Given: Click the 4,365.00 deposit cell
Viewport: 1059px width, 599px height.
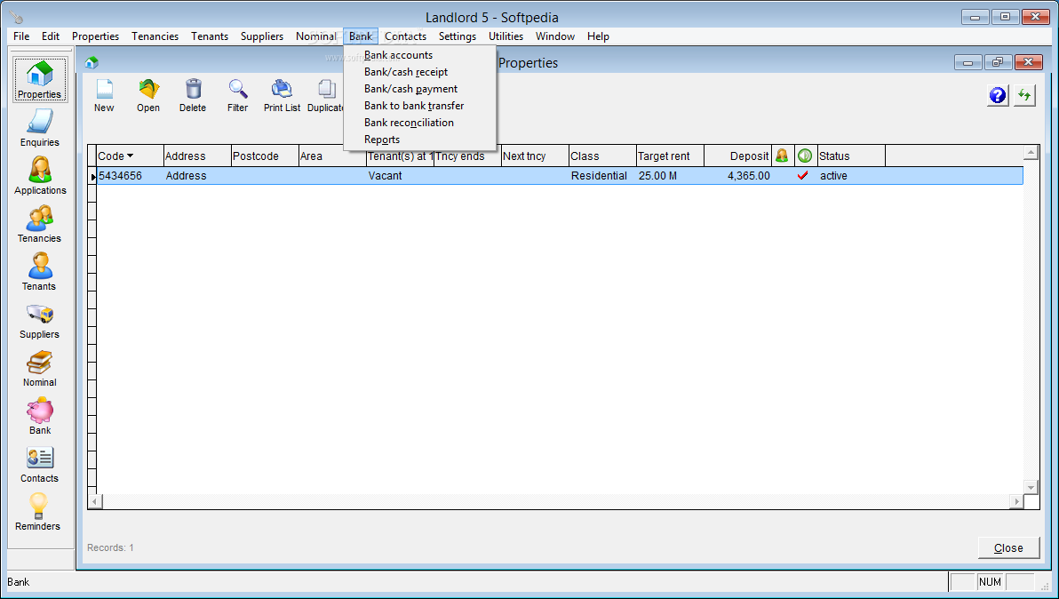Looking at the screenshot, I should [x=737, y=176].
